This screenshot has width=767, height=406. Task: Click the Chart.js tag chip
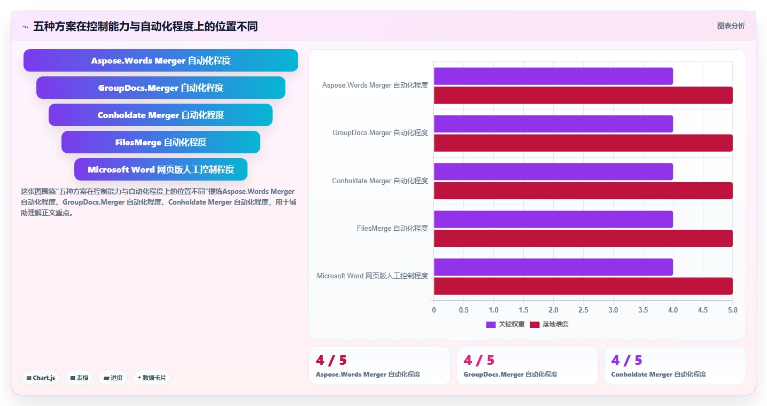tap(41, 378)
